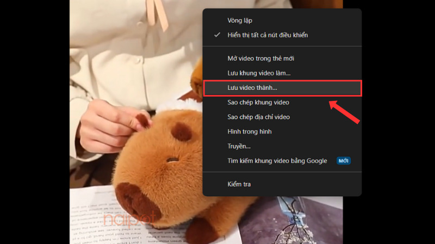Copy link via Sao chép địa chỉ video

[x=258, y=117]
